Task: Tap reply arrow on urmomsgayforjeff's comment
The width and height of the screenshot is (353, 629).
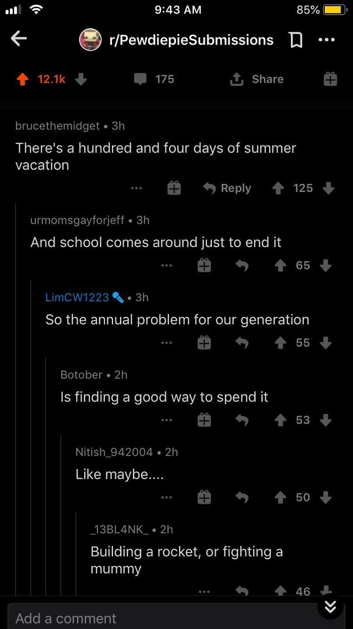Action: 242,265
